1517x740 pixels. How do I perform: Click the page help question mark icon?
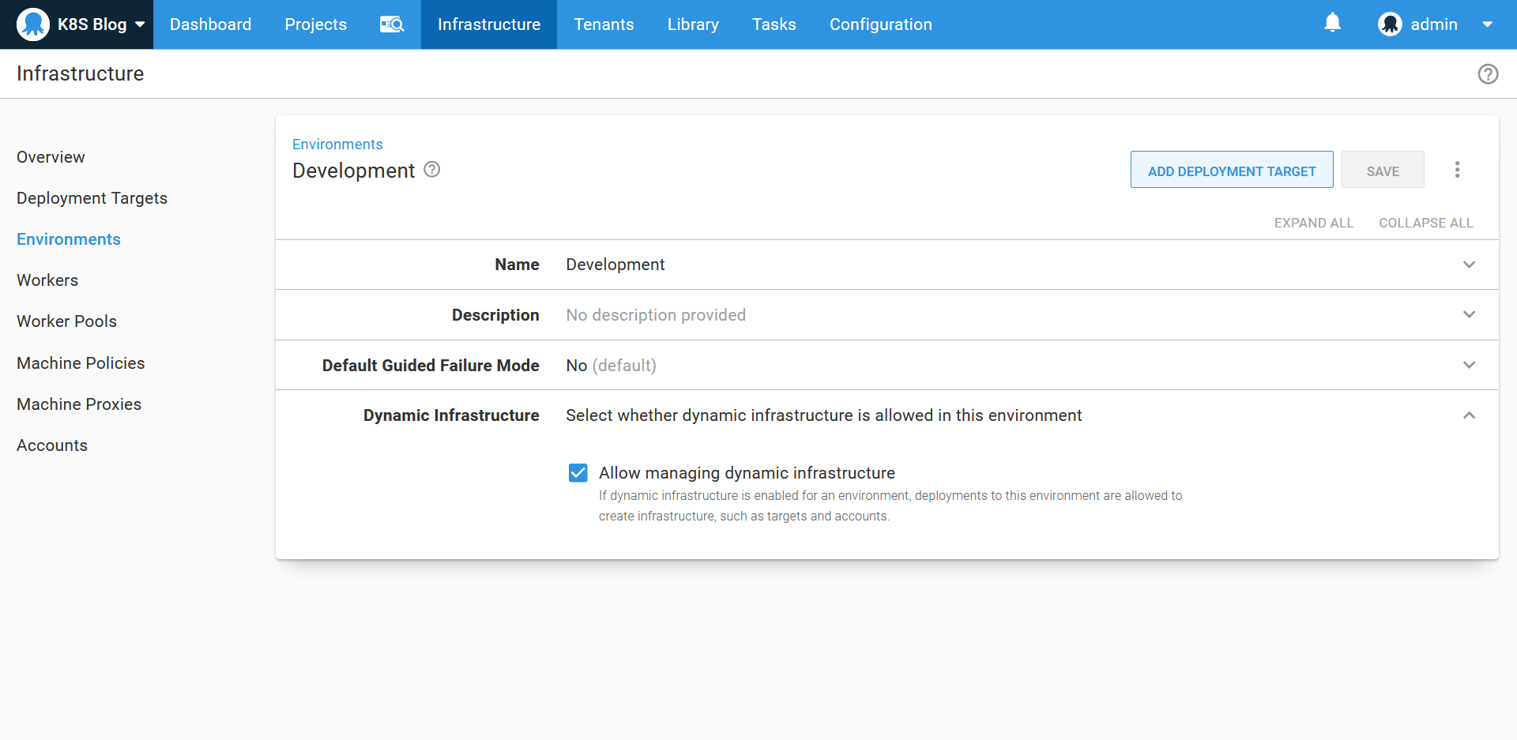coord(1488,74)
